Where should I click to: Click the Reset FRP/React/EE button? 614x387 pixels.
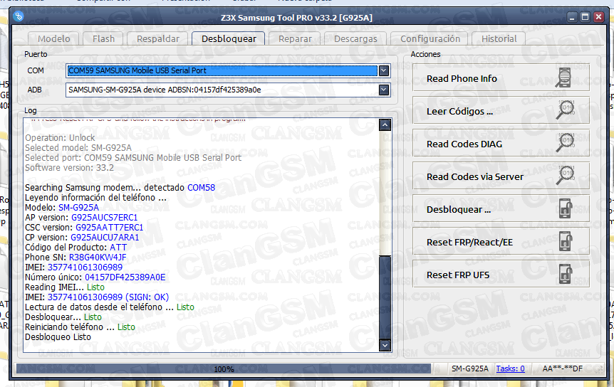point(501,243)
